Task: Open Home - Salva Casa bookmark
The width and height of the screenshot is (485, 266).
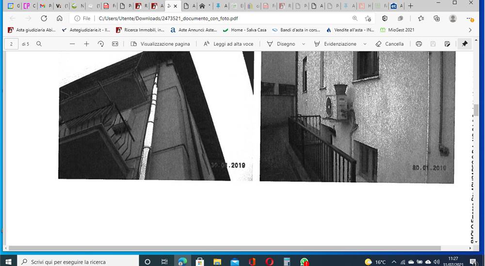Action: [x=244, y=30]
